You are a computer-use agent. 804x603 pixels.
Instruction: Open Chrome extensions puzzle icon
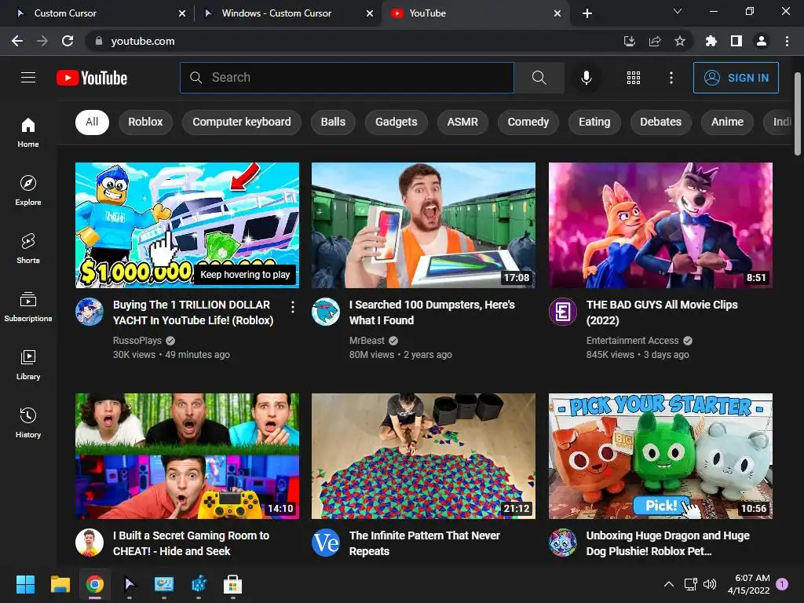711,41
